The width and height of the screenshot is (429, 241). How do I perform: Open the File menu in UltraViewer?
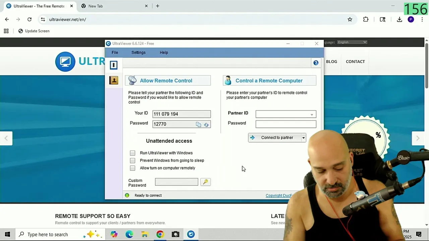(x=115, y=53)
